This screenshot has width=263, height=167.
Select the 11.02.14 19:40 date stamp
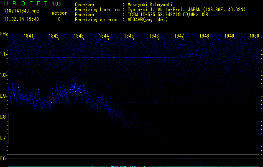coord(21,19)
